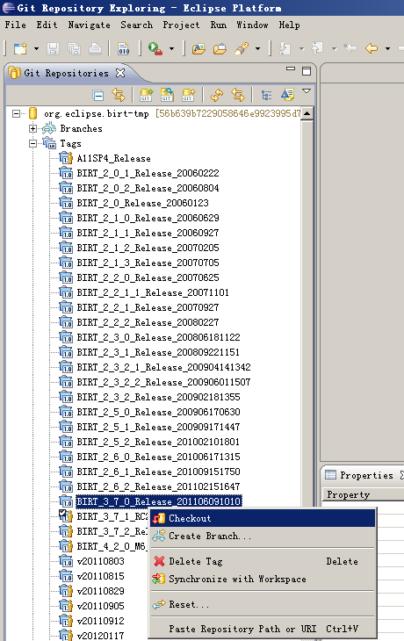Select tag BIRT_2_6_2_Release_201102151647
The width and height of the screenshot is (404, 641).
[x=159, y=486]
